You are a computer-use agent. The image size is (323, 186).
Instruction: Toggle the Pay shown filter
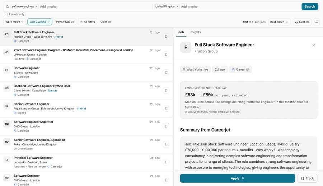pyautogui.click(x=65, y=22)
